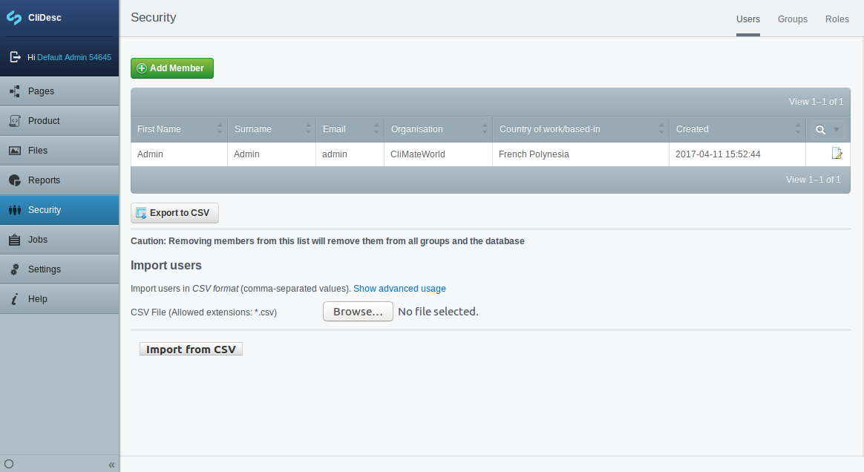
Task: Open the Help section in the sidebar
Action: (37, 299)
